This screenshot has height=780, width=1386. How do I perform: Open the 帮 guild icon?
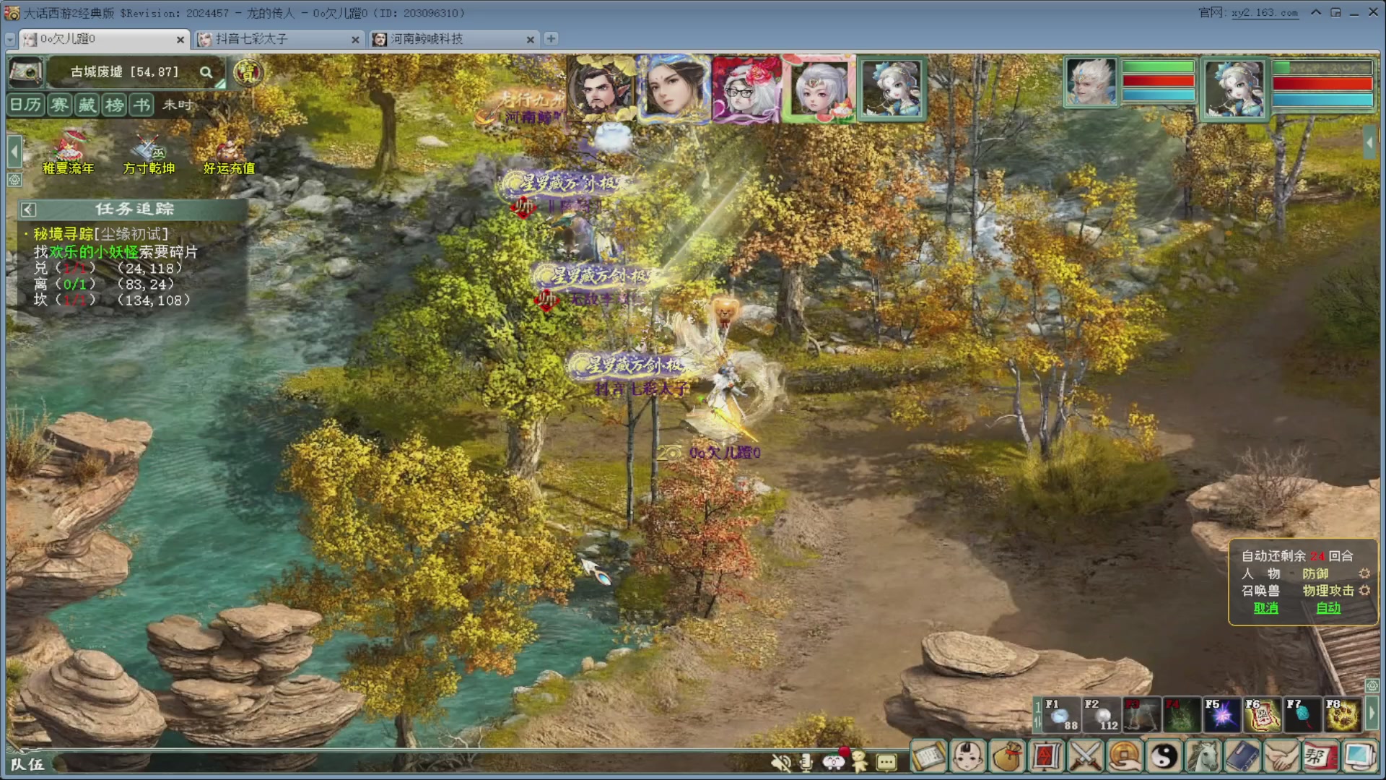click(x=1320, y=757)
